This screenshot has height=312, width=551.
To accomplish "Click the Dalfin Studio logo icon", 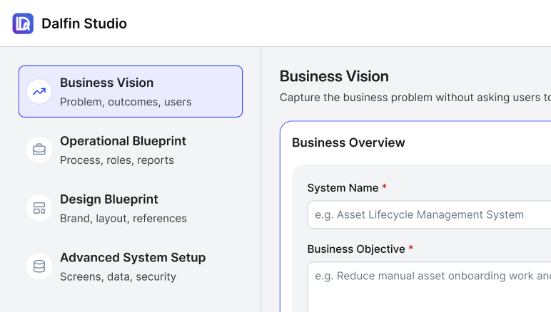I will point(23,24).
